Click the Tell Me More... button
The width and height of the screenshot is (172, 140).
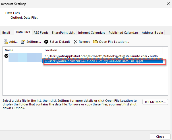[155, 102]
